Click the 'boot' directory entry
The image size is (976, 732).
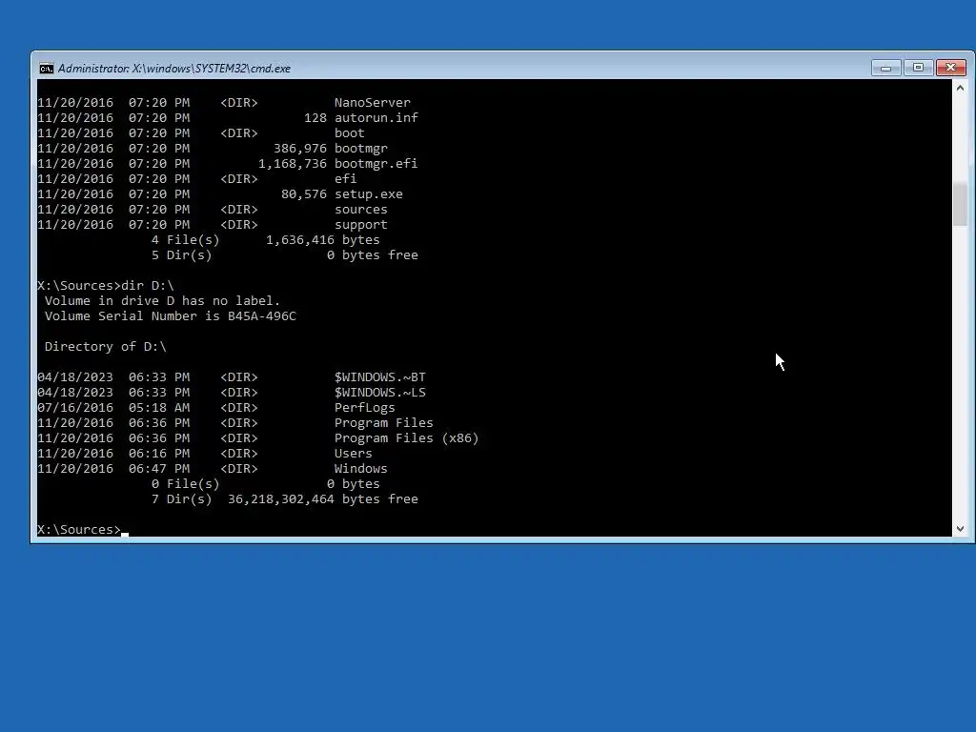coord(349,133)
